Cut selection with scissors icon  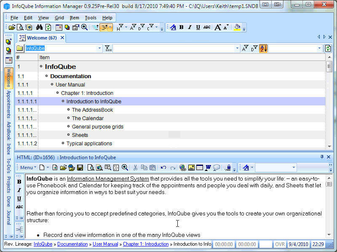coord(135,168)
